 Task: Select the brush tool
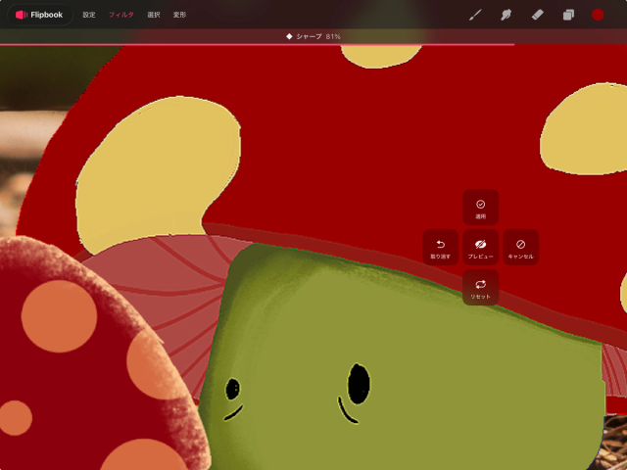coord(475,15)
